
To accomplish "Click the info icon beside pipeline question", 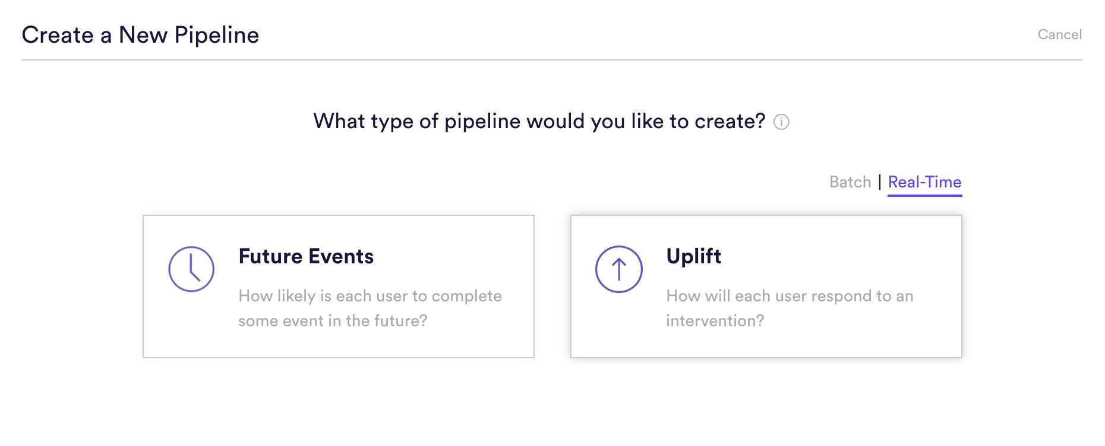I will tap(781, 122).
